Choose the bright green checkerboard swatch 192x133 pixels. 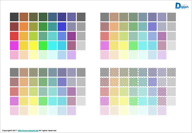[x=133, y=45]
